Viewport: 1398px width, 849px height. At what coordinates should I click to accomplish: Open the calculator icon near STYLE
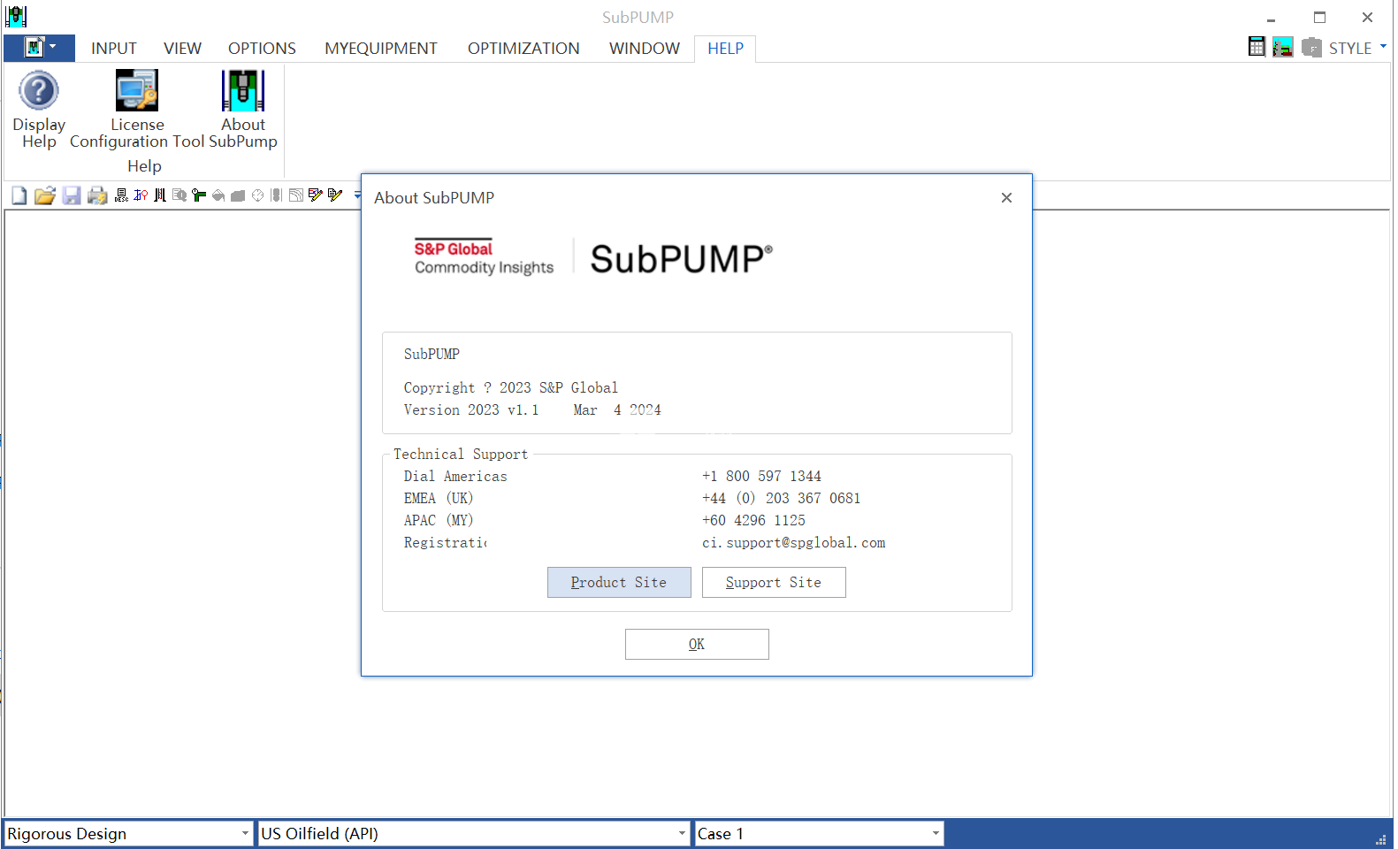pyautogui.click(x=1257, y=47)
